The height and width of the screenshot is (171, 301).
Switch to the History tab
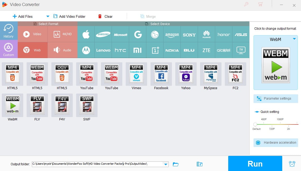(x=9, y=31)
